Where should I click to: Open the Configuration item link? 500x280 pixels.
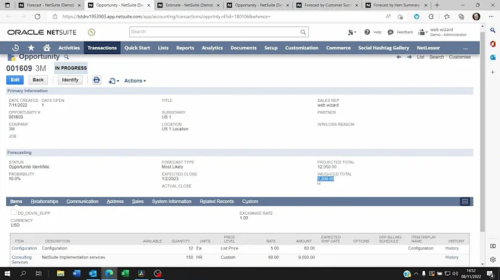click(x=24, y=248)
